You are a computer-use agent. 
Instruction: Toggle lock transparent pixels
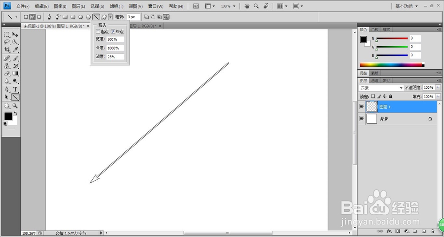pyautogui.click(x=373, y=96)
